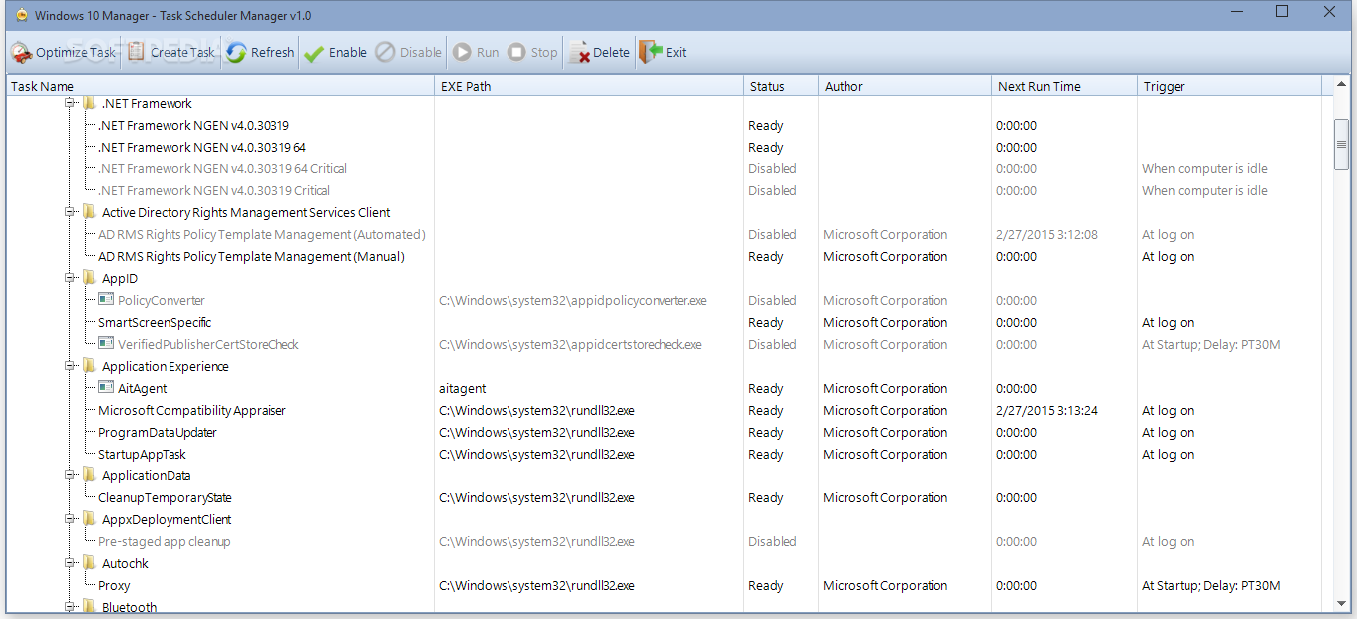The height and width of the screenshot is (619, 1357).
Task: Select .NET Framework NGEN v4.0.30319 64 task
Action: [201, 147]
